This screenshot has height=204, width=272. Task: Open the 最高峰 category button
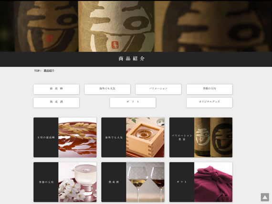tap(56, 89)
